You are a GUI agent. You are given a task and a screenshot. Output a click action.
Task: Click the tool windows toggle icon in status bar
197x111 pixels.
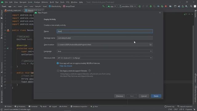(2, 109)
